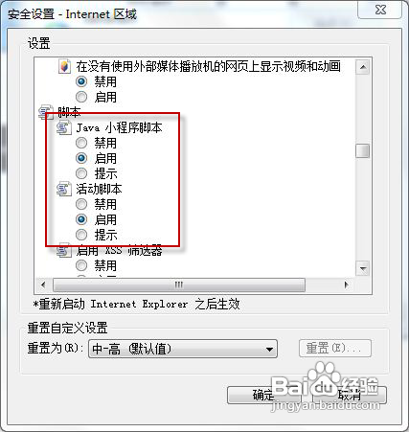Click the 活动脚本 script icon
The height and width of the screenshot is (432, 409).
(63, 189)
